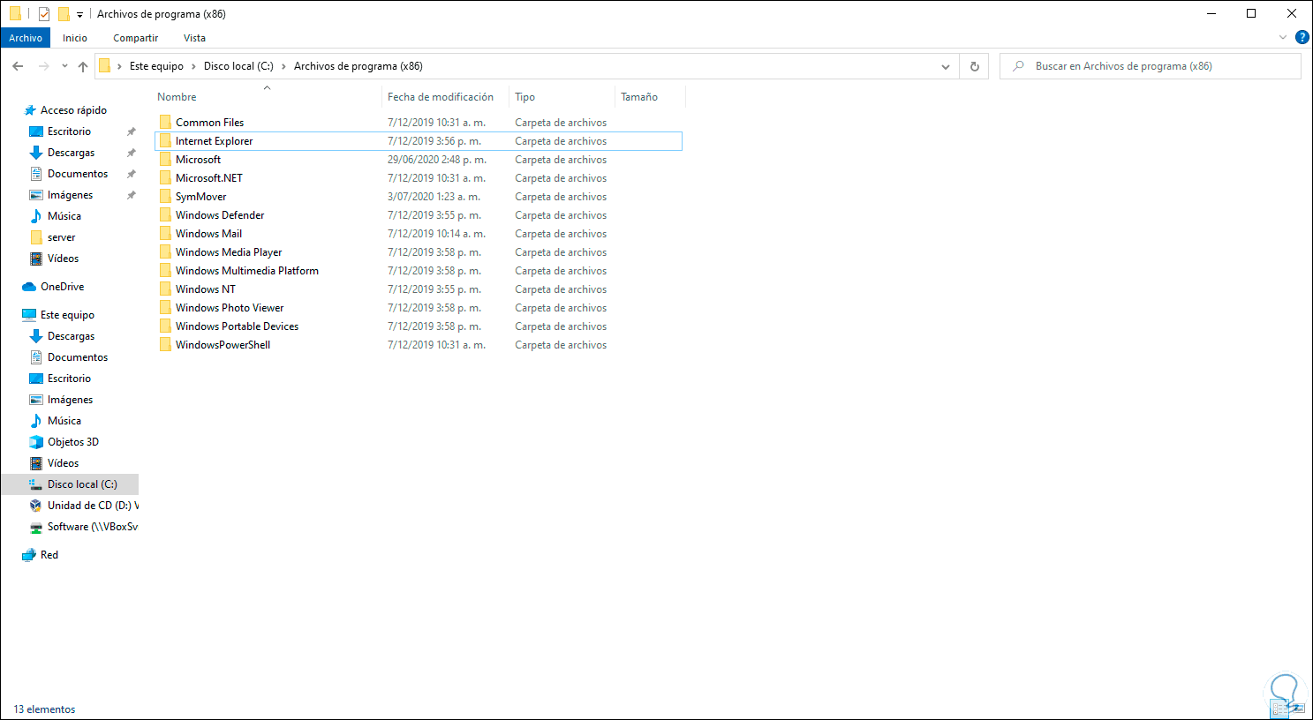Open the Archivo menu tab
1313x720 pixels.
pos(26,38)
